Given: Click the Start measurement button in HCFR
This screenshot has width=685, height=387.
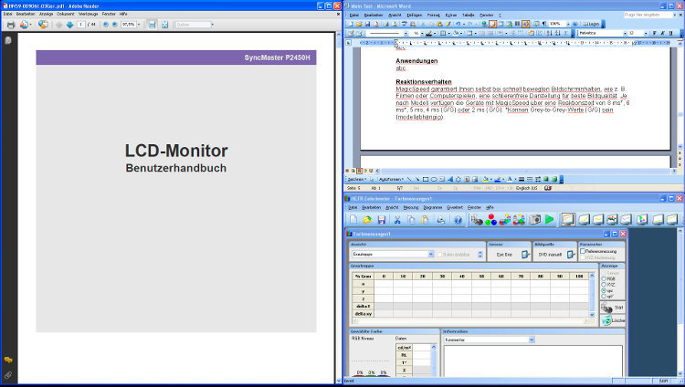Looking at the screenshot, I should tap(612, 308).
